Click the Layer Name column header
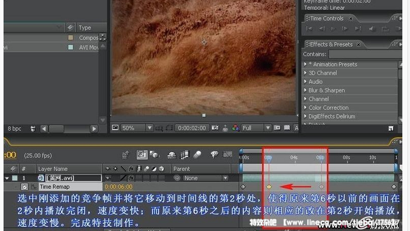 pos(53,169)
